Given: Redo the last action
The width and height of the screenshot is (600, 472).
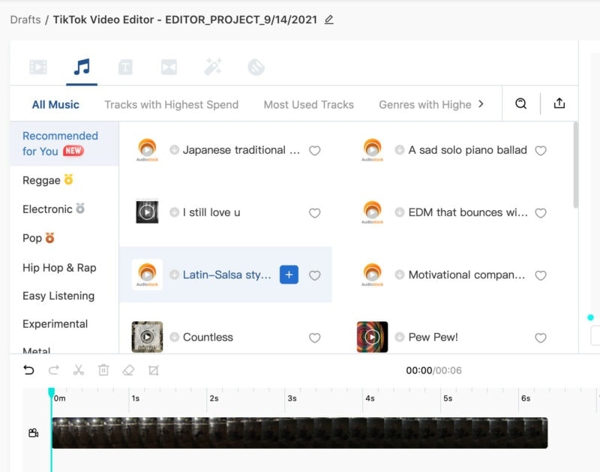Looking at the screenshot, I should click(53, 370).
